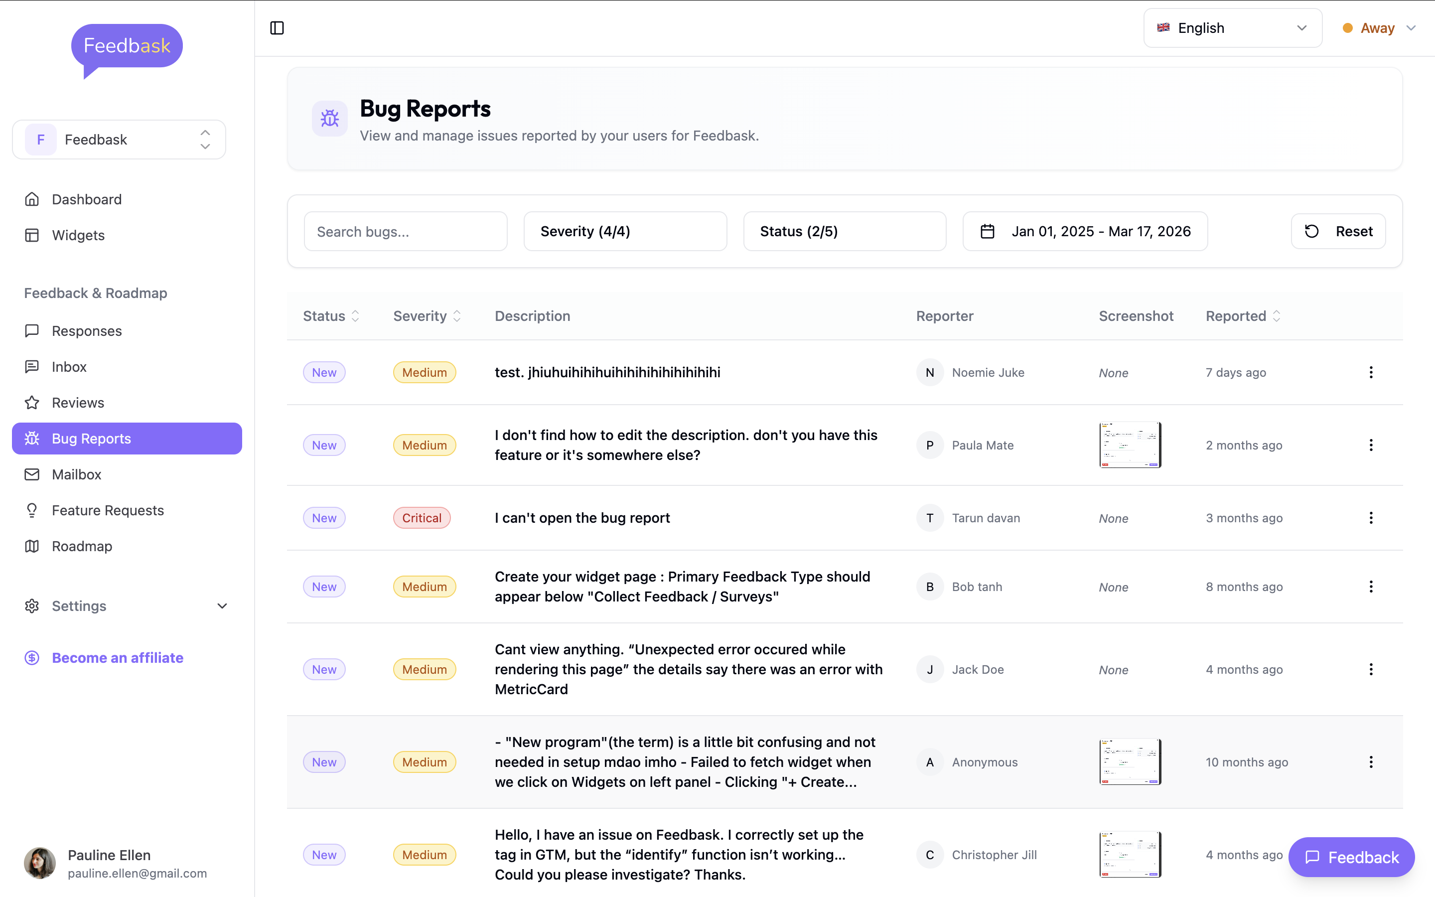Click the Responses speech bubble icon
This screenshot has height=897, width=1435.
(x=31, y=331)
